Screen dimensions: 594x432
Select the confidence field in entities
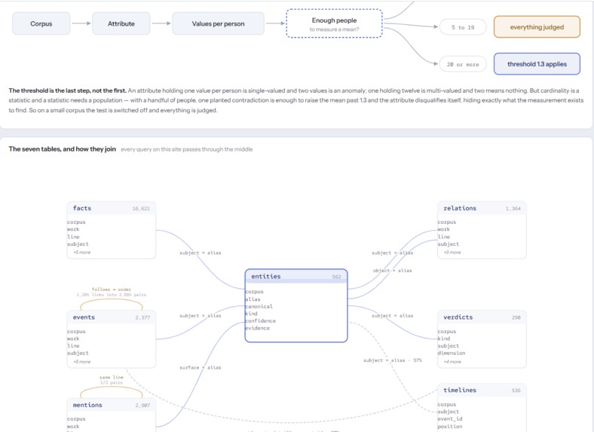point(260,320)
